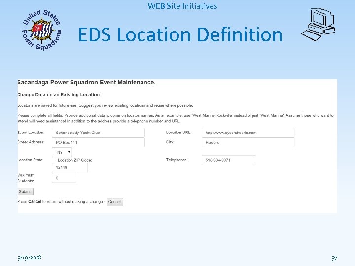
Task: Click into the City field
Action: click(248, 143)
